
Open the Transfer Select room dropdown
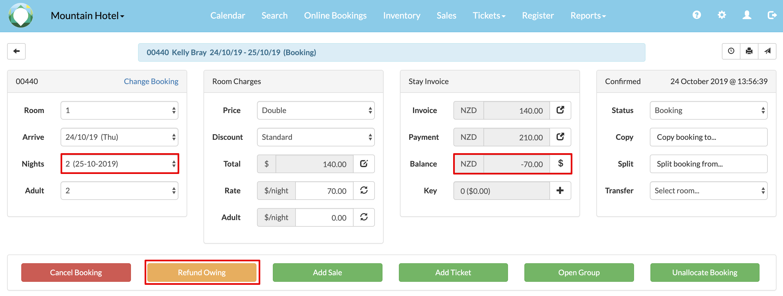coord(708,191)
